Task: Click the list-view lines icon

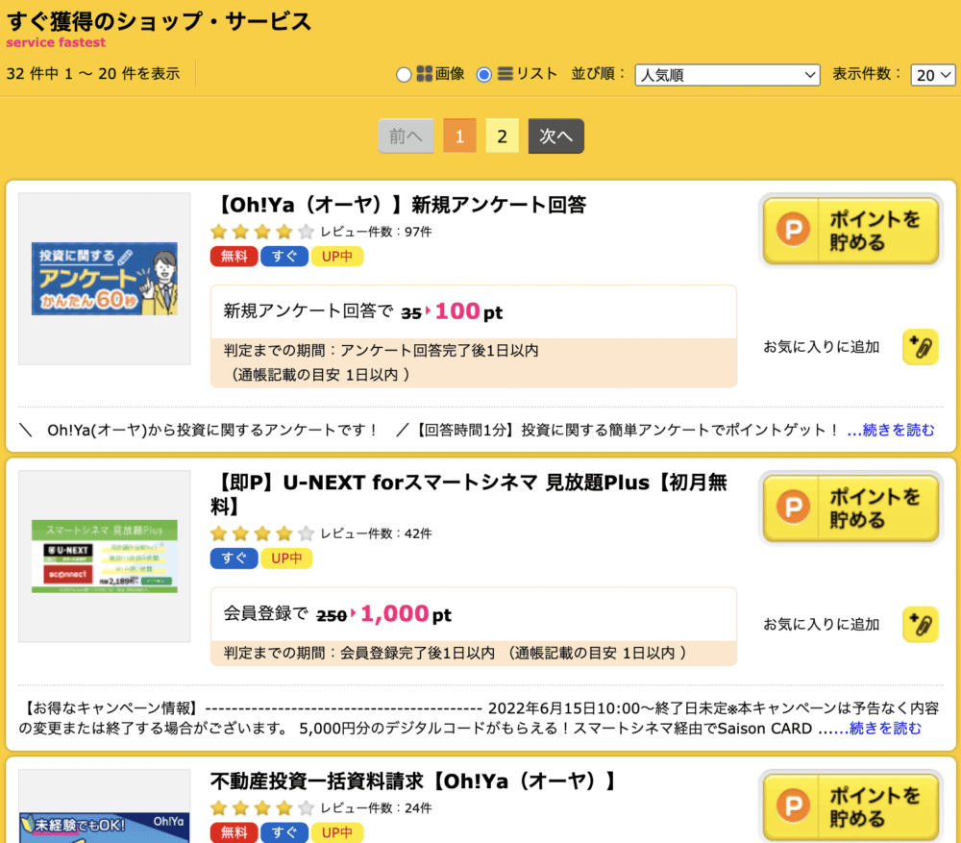Action: [x=505, y=74]
